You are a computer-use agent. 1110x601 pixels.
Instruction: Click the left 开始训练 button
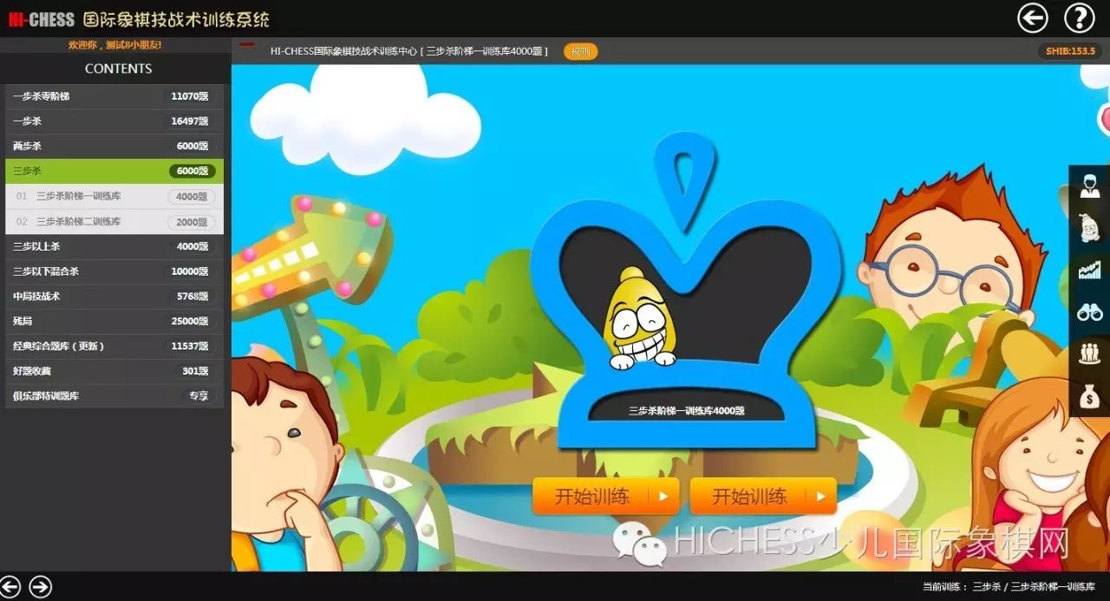pos(605,496)
